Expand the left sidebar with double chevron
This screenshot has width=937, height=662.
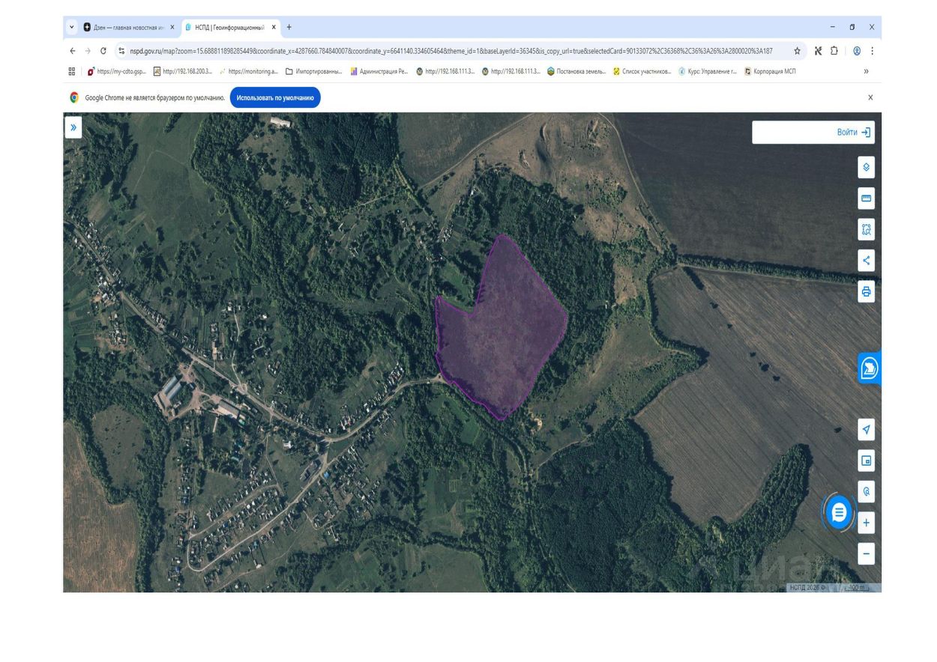[73, 128]
